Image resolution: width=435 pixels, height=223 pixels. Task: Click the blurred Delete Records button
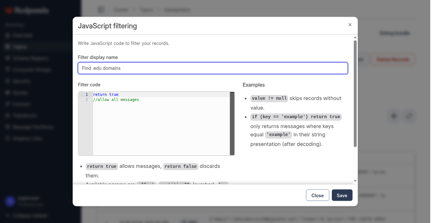(393, 60)
